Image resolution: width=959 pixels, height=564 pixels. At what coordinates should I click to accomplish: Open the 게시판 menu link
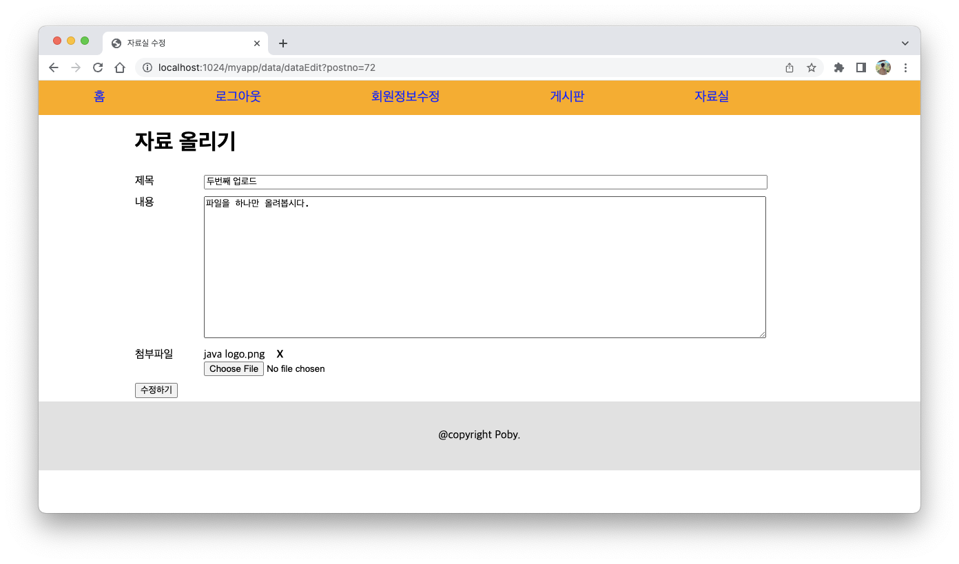pos(567,96)
